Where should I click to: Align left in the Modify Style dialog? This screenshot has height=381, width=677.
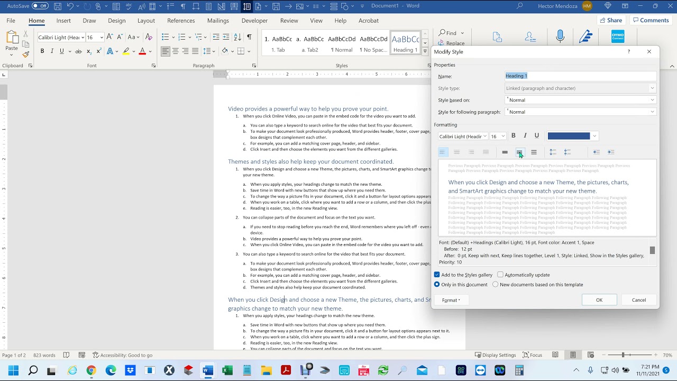[442, 152]
